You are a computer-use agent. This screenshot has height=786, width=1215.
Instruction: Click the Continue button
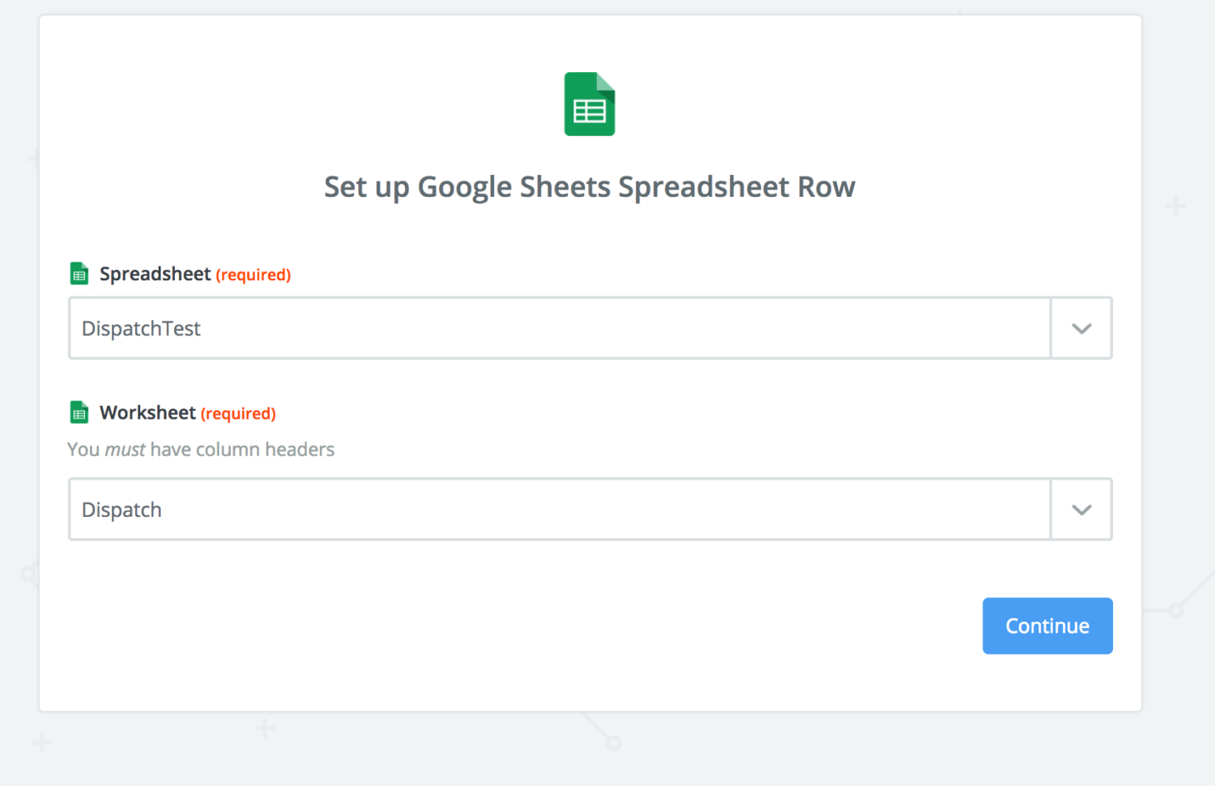pos(1047,626)
